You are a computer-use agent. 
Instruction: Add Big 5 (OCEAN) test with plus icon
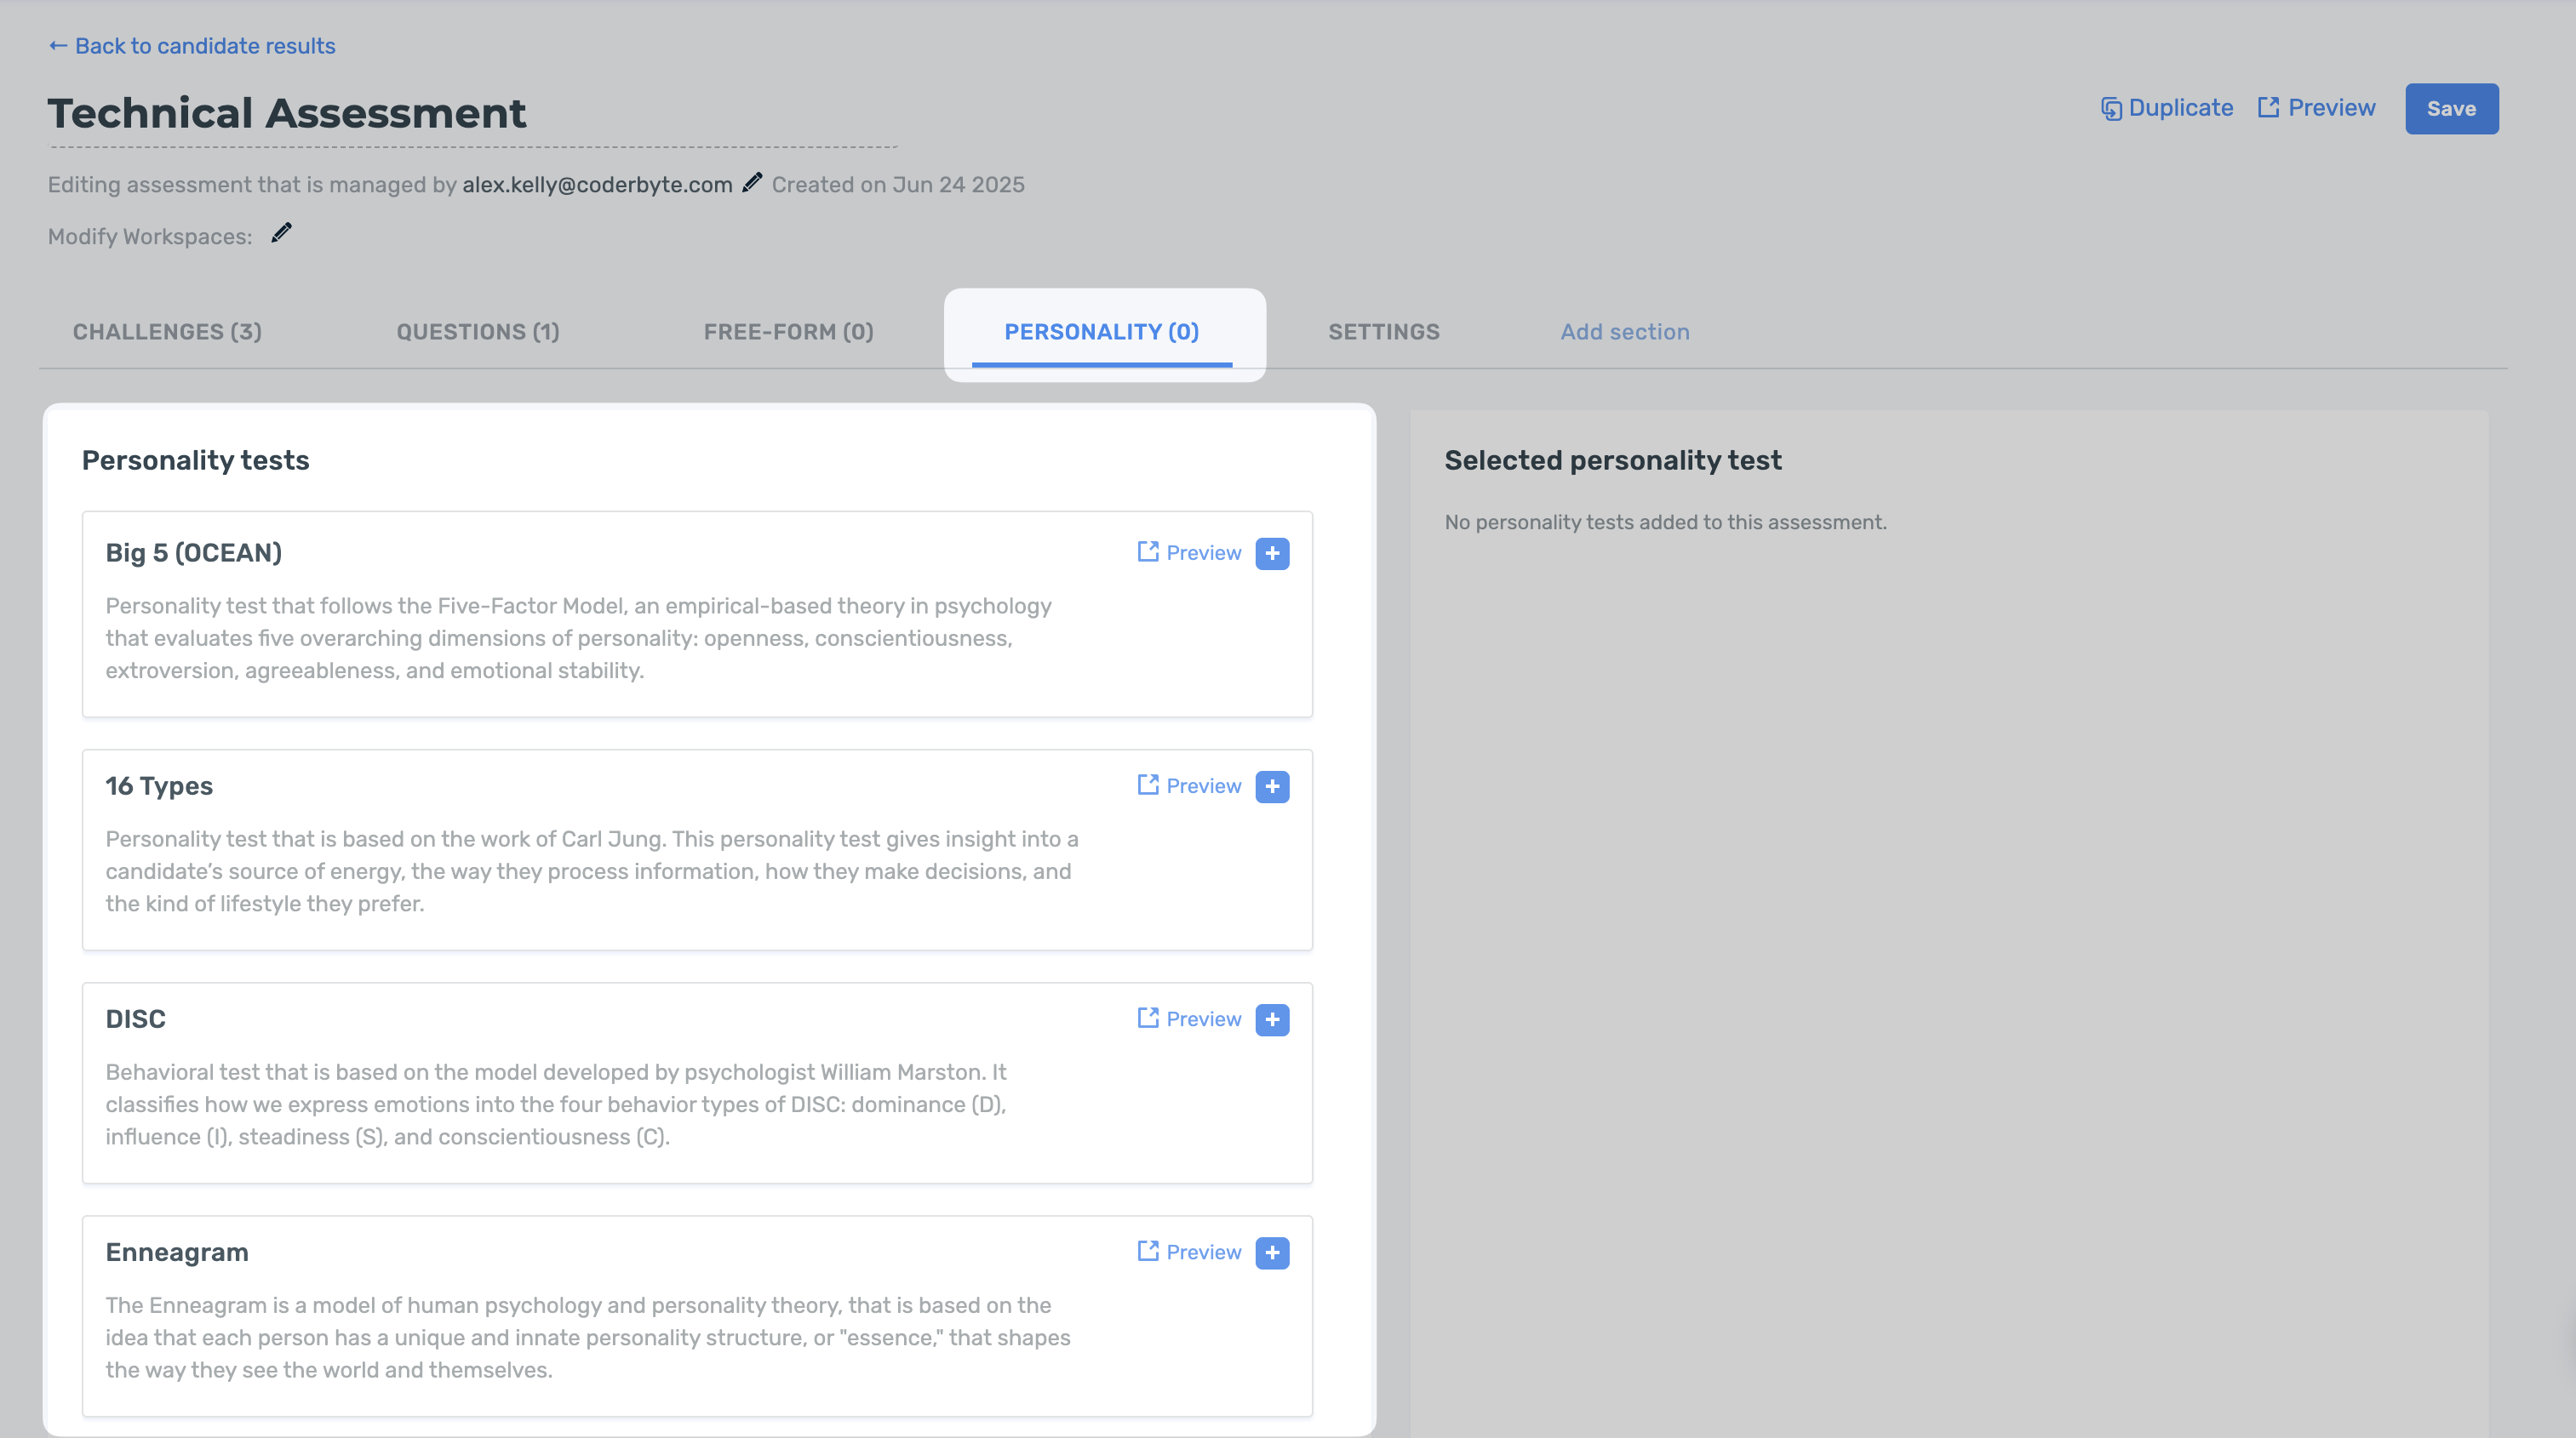coord(1272,554)
